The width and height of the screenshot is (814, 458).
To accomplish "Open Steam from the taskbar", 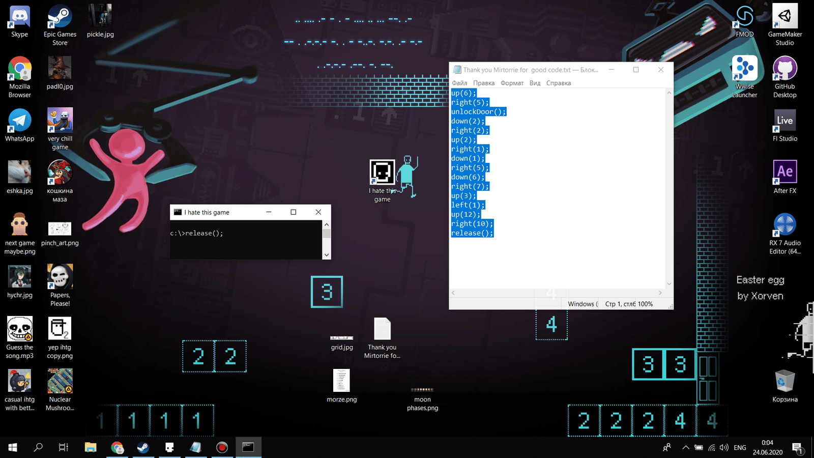I will [143, 447].
